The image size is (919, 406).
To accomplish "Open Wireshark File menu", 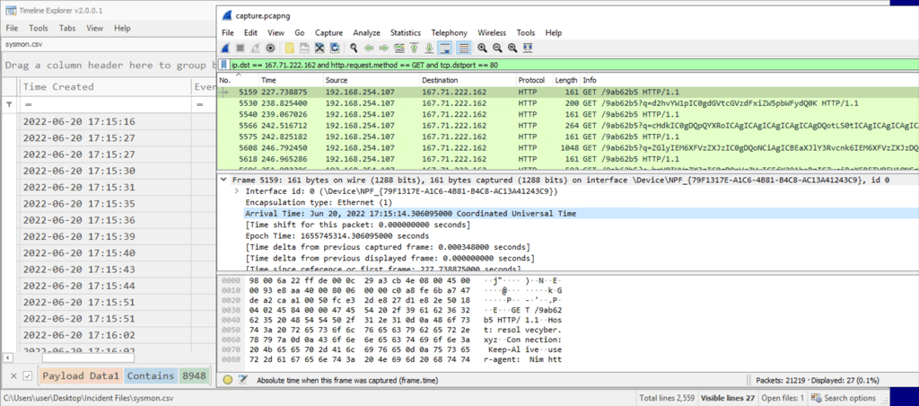I will [228, 33].
